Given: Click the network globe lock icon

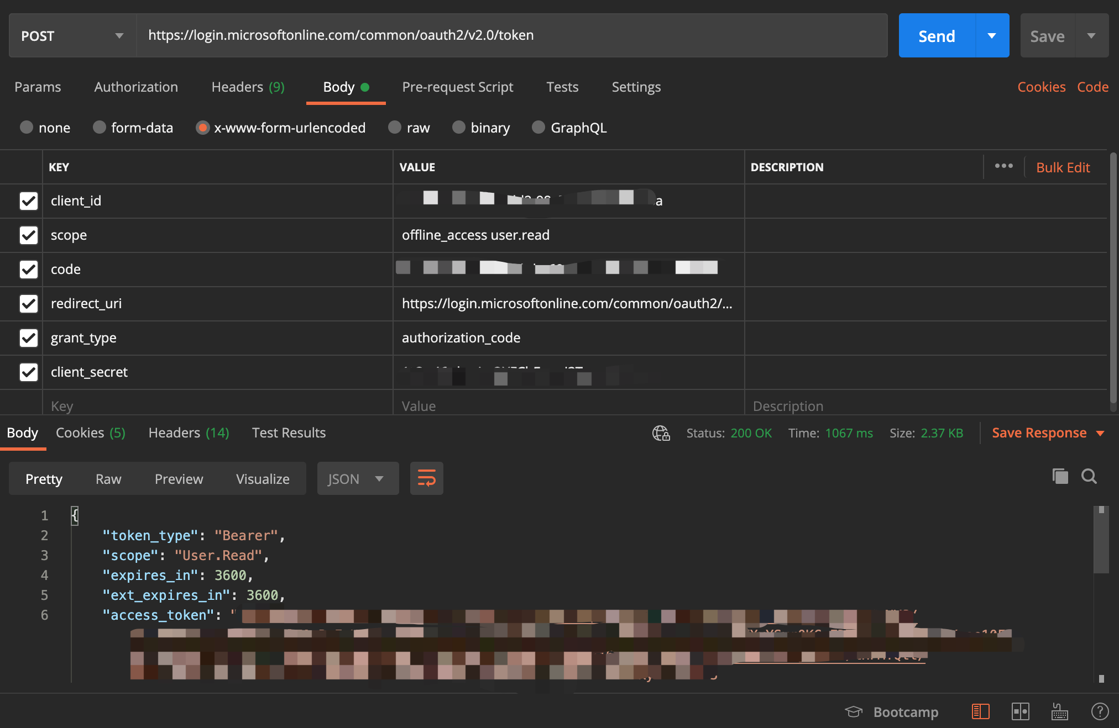Looking at the screenshot, I should 661,433.
